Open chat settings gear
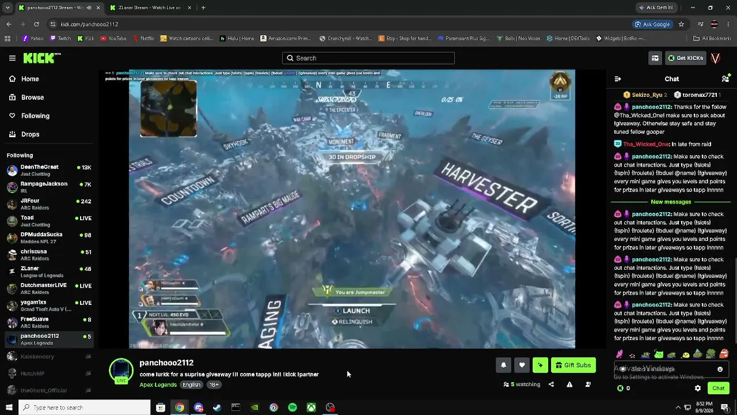The image size is (737, 415). coord(698,388)
